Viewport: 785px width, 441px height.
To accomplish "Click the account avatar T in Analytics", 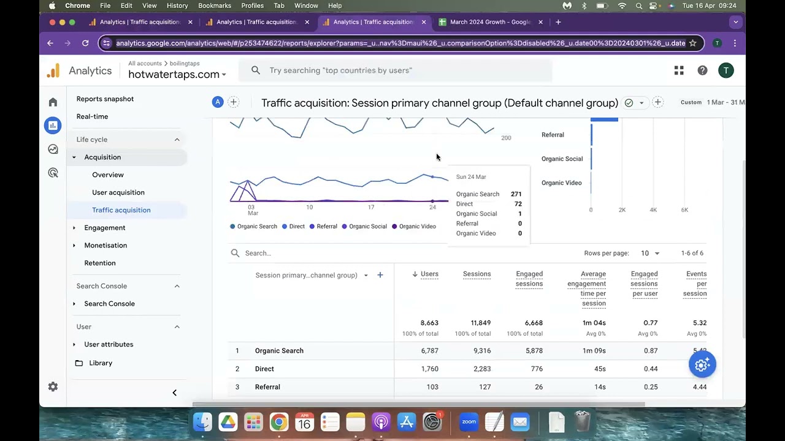I will point(726,70).
